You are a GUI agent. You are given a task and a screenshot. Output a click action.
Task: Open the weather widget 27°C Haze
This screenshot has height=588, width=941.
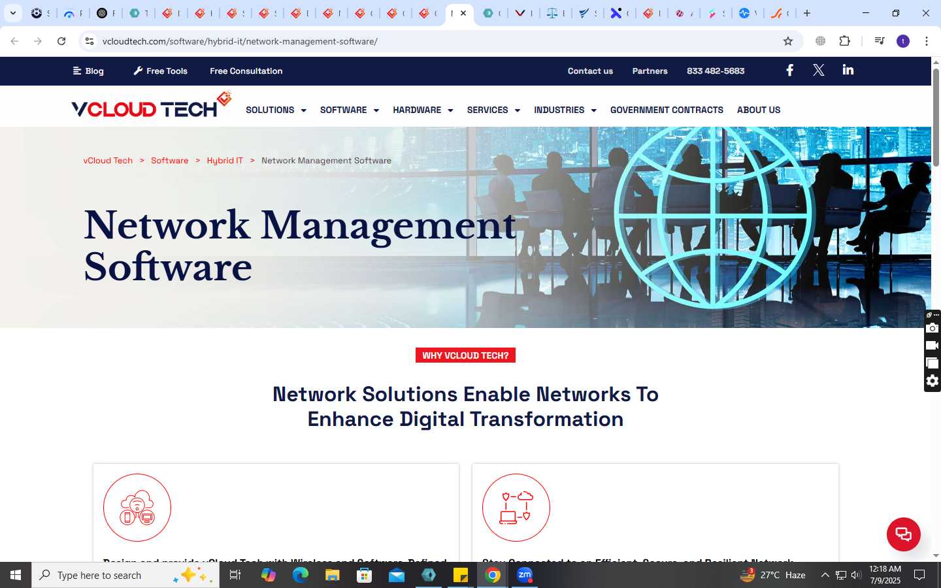point(773,575)
